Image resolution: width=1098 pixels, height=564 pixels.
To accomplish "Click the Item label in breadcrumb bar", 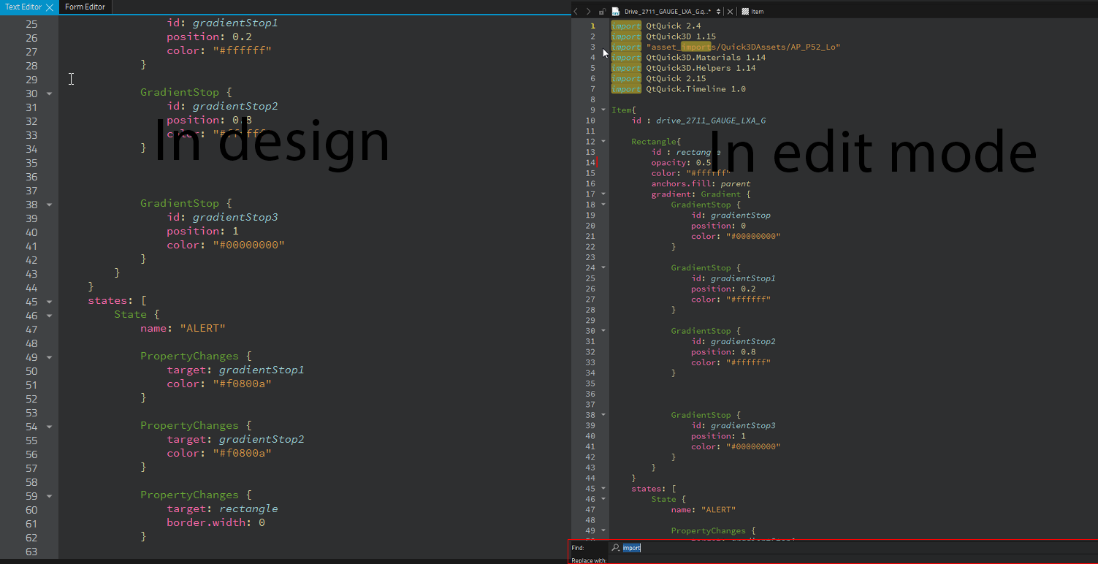I will pyautogui.click(x=758, y=12).
